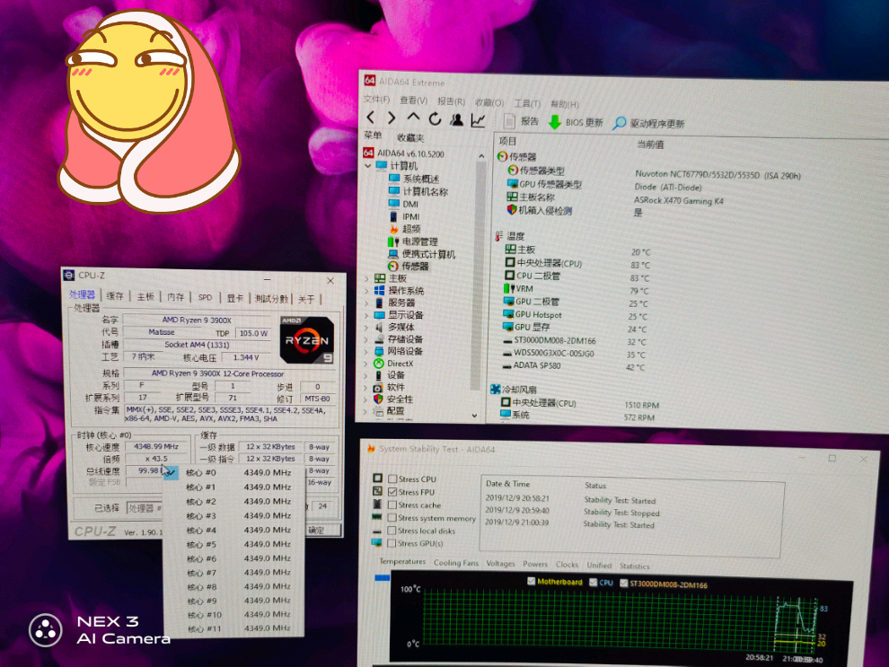889x667 pixels.
Task: Refresh the AIDA64 view
Action: (435, 118)
